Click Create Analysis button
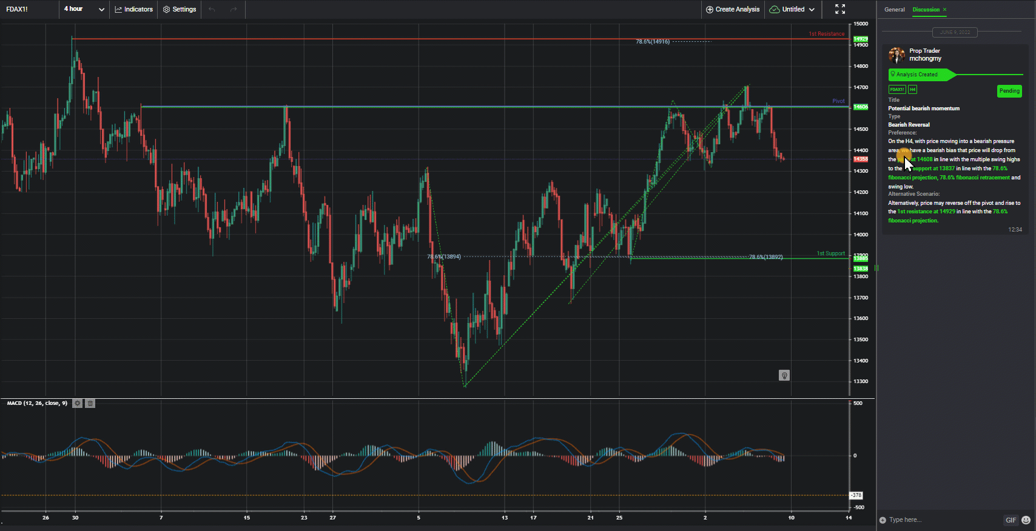1036x531 pixels. point(733,9)
